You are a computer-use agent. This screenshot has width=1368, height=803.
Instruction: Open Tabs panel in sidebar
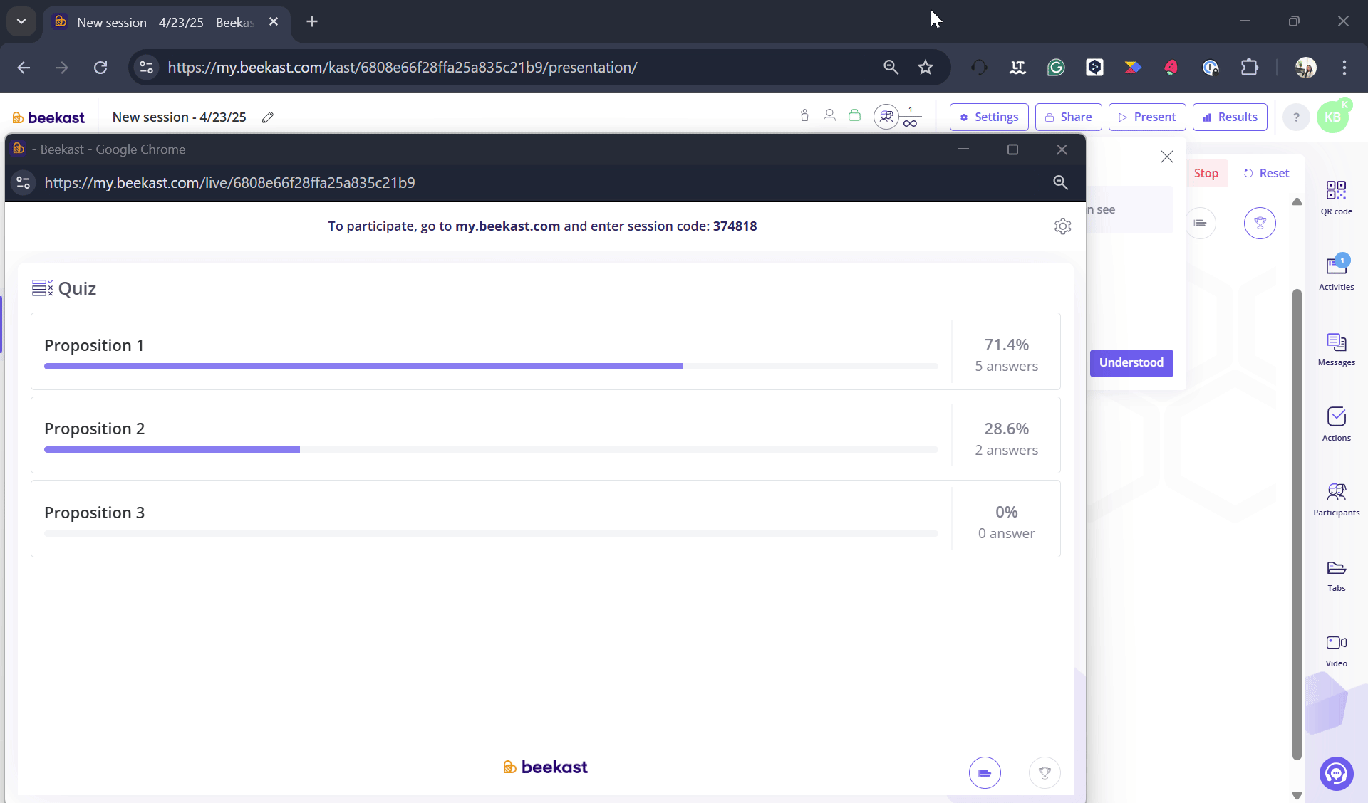(x=1336, y=575)
